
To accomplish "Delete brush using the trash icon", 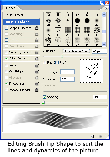I will [x=101, y=137].
